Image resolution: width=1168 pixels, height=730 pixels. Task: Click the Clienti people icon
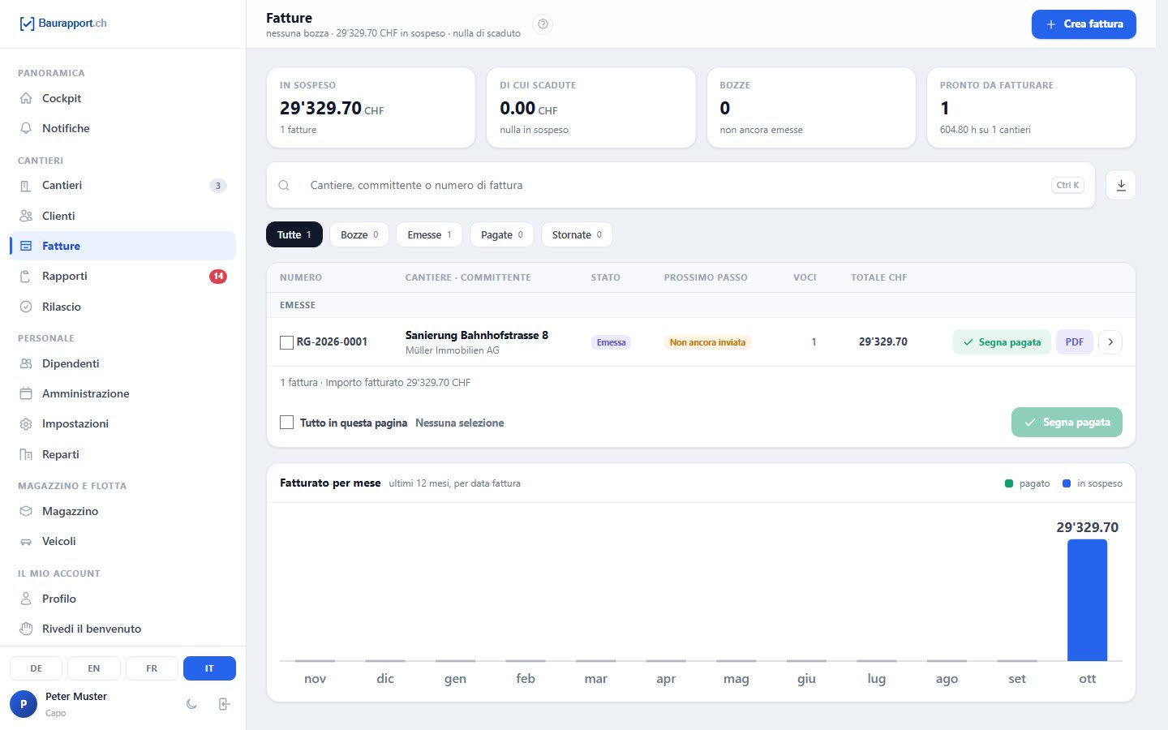pos(26,216)
